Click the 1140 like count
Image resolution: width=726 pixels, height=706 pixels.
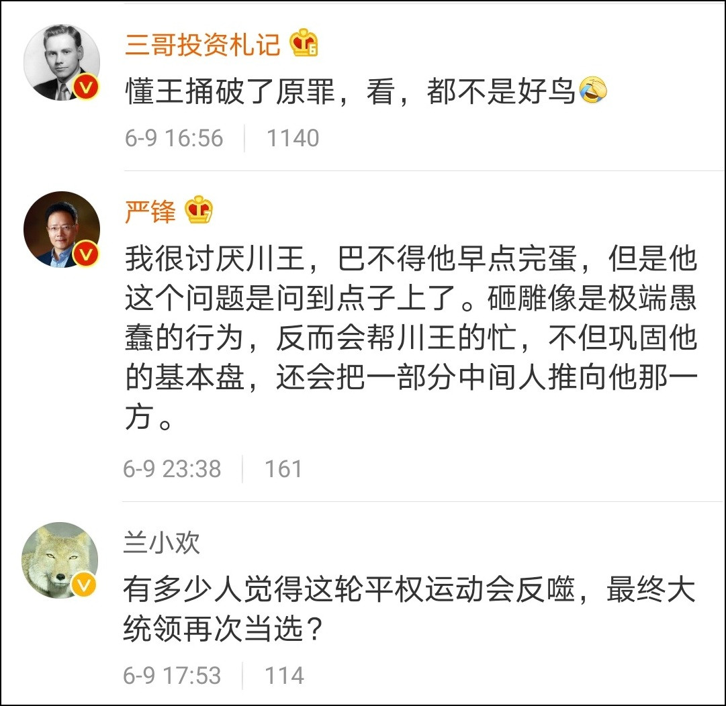(293, 138)
